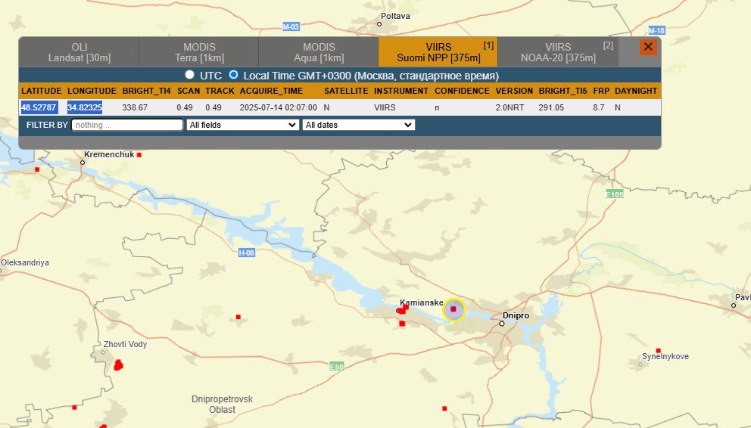The height and width of the screenshot is (428, 751).
Task: Click FRP value 8.7
Action: point(599,107)
